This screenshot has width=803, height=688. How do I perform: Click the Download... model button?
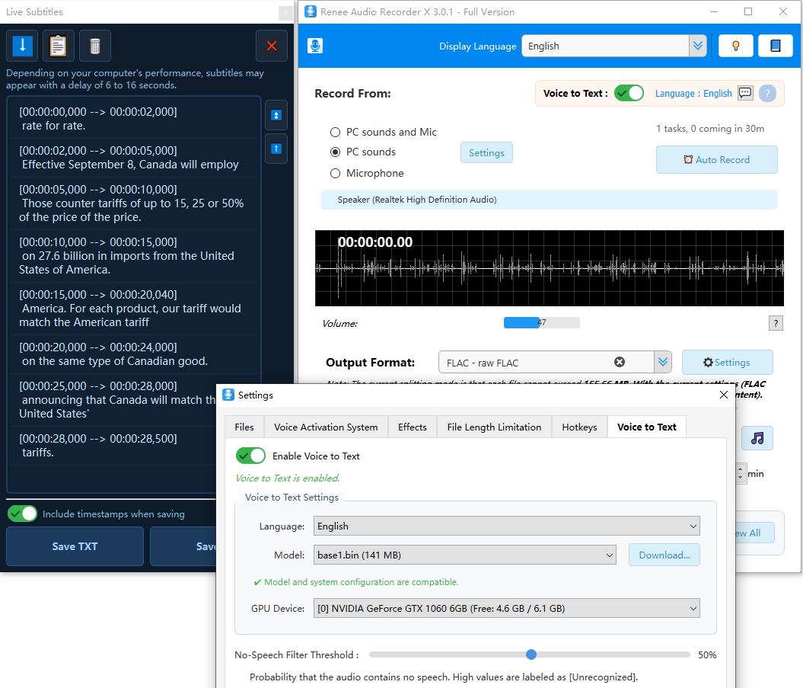664,555
